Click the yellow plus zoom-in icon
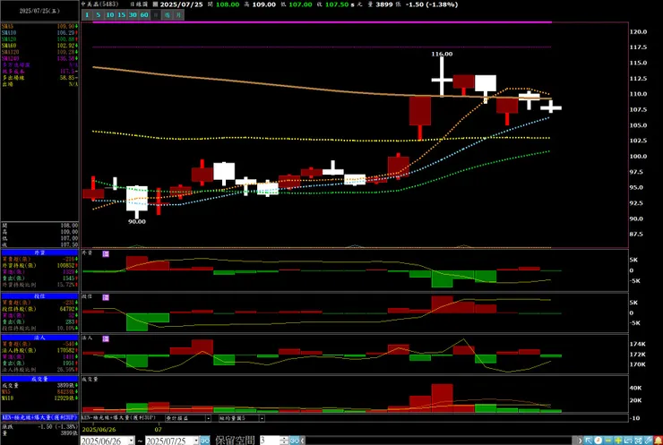The width and height of the screenshot is (663, 445). pyautogui.click(x=618, y=441)
